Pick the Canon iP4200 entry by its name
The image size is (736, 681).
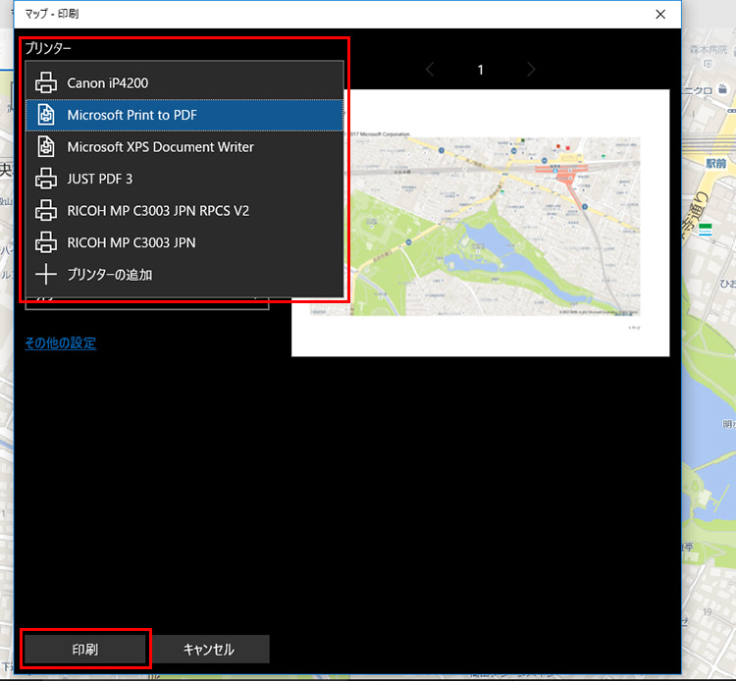coord(107,83)
